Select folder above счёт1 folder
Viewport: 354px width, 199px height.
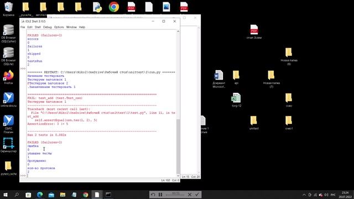tap(289, 99)
